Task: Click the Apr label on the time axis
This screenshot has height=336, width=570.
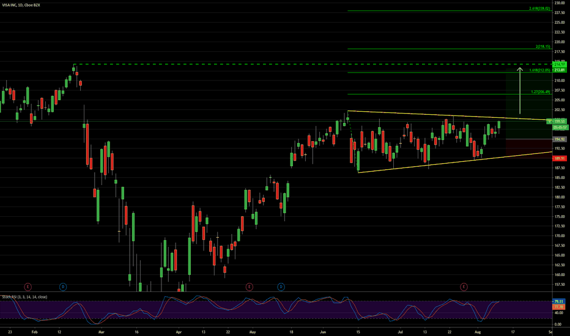Action: (x=178, y=332)
